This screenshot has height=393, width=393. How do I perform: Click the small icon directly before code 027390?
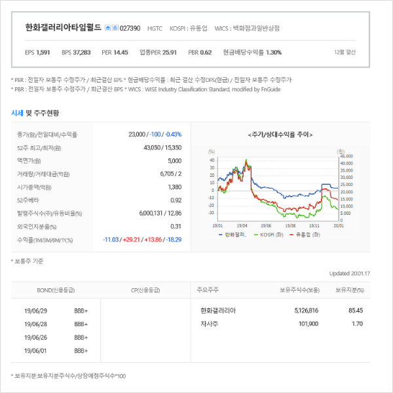coord(115,28)
